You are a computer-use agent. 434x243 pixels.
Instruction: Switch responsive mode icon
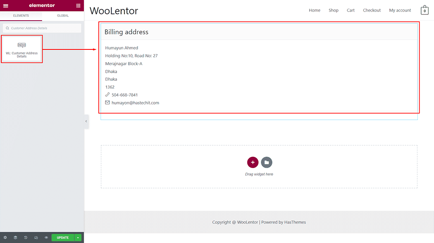36,238
